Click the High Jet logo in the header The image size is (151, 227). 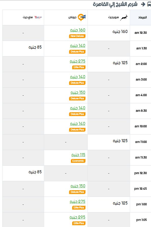pos(38,17)
